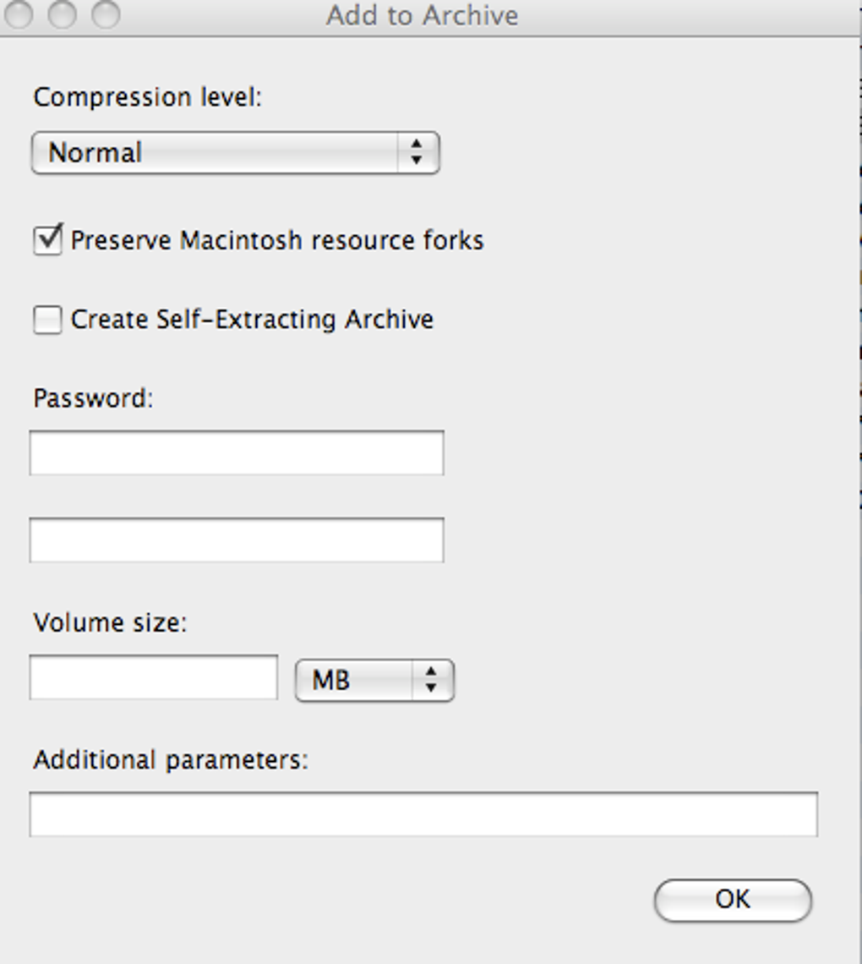Click the arrows on the MB unit selector

pos(432,681)
